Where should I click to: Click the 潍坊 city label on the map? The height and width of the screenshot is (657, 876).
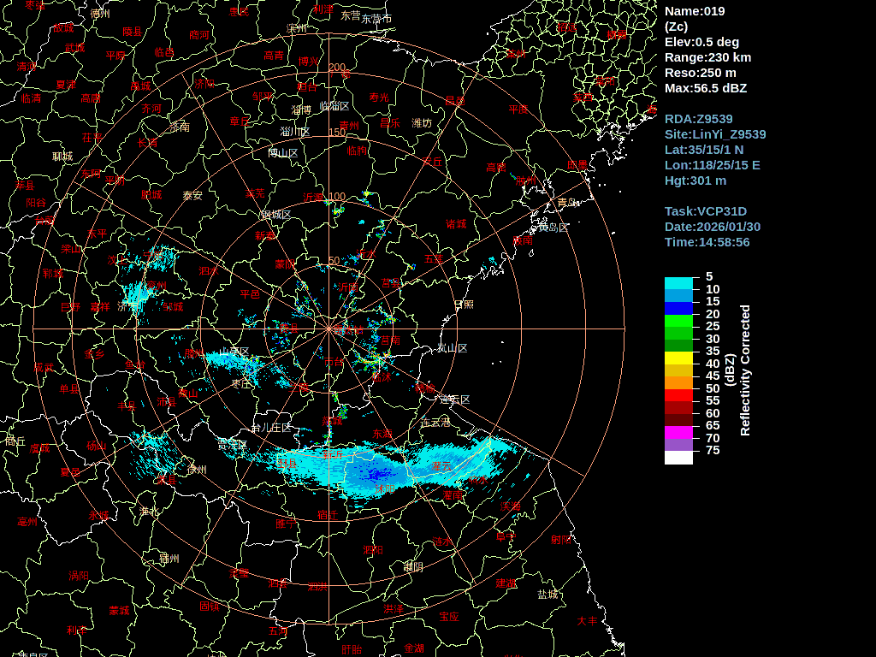[422, 123]
